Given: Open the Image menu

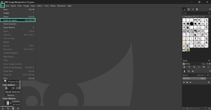Looking at the screenshot, I should (26, 6).
